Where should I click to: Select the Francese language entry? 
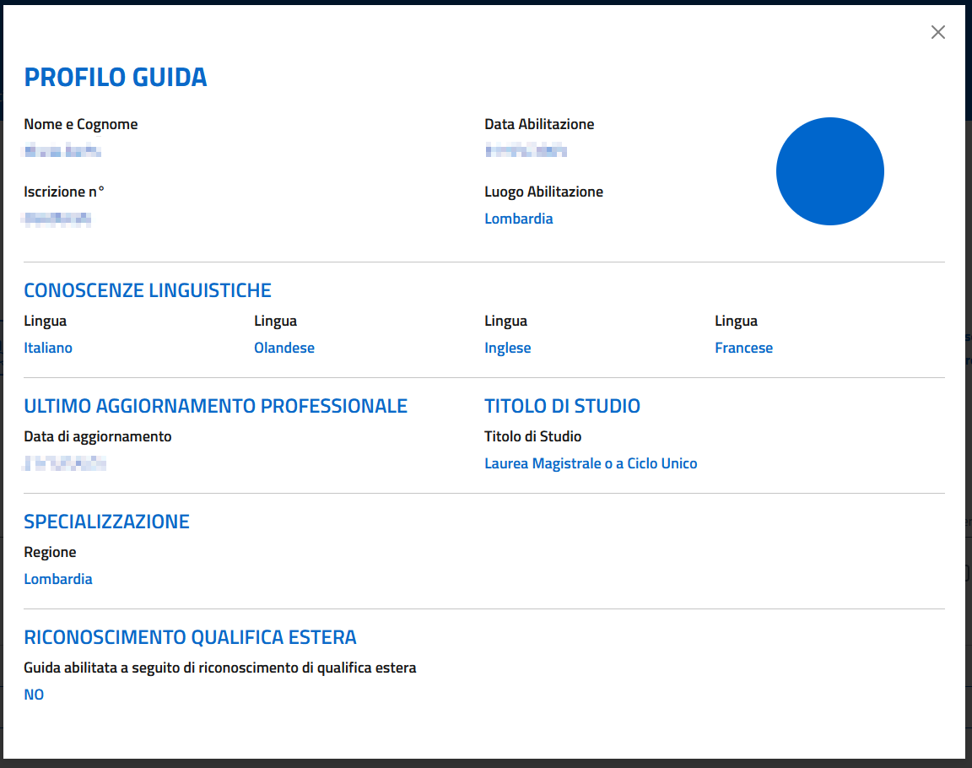click(x=743, y=348)
